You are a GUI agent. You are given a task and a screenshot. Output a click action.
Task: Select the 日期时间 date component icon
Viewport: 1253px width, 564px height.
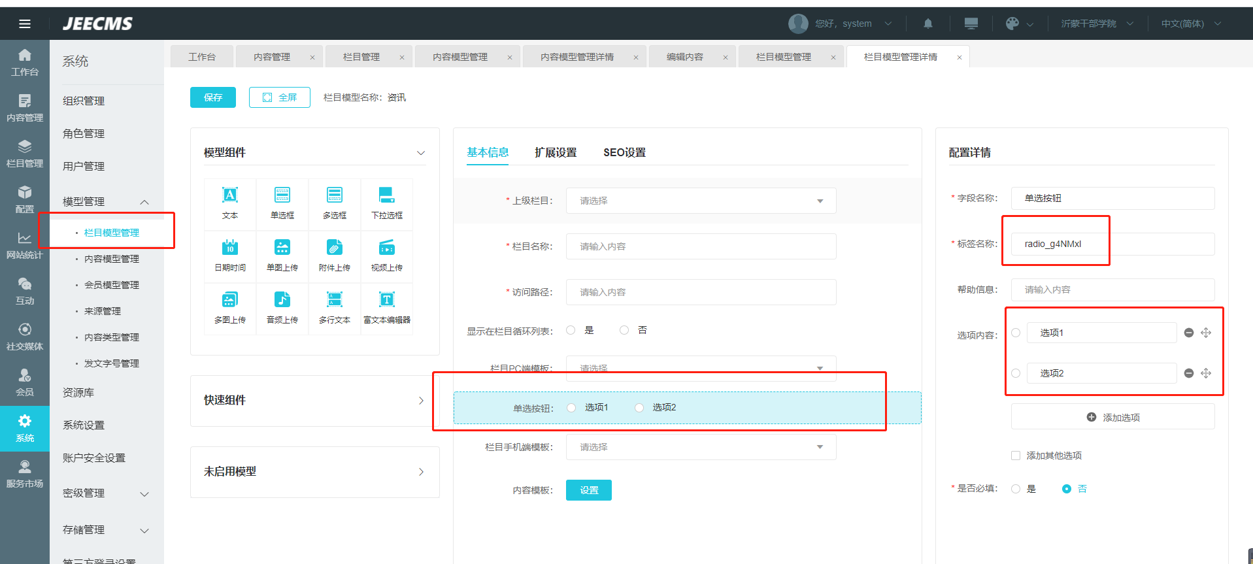pyautogui.click(x=230, y=248)
